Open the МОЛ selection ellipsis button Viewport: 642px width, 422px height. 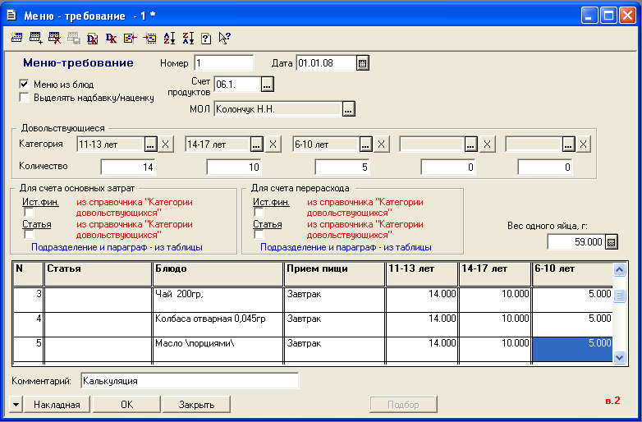click(x=348, y=109)
